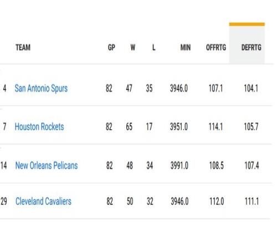Select Rockets offensive rating value 114.1
Viewport: 277px width, 244px height.
click(x=216, y=127)
